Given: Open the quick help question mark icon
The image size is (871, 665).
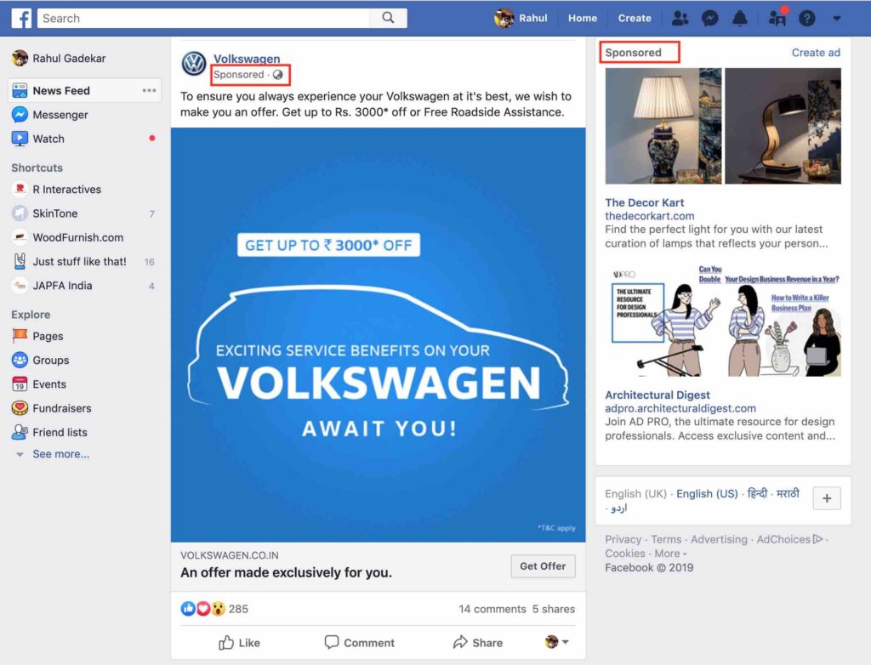Looking at the screenshot, I should [806, 18].
